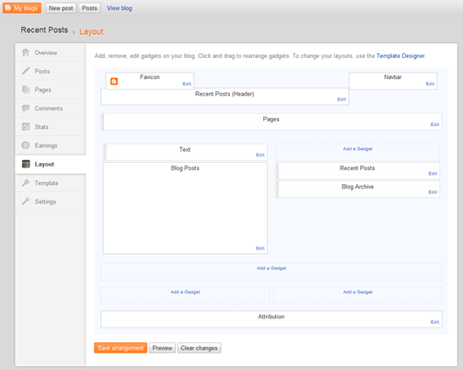Image resolution: width=463 pixels, height=369 pixels.
Task: Open the Overview section
Action: pyautogui.click(x=51, y=52)
